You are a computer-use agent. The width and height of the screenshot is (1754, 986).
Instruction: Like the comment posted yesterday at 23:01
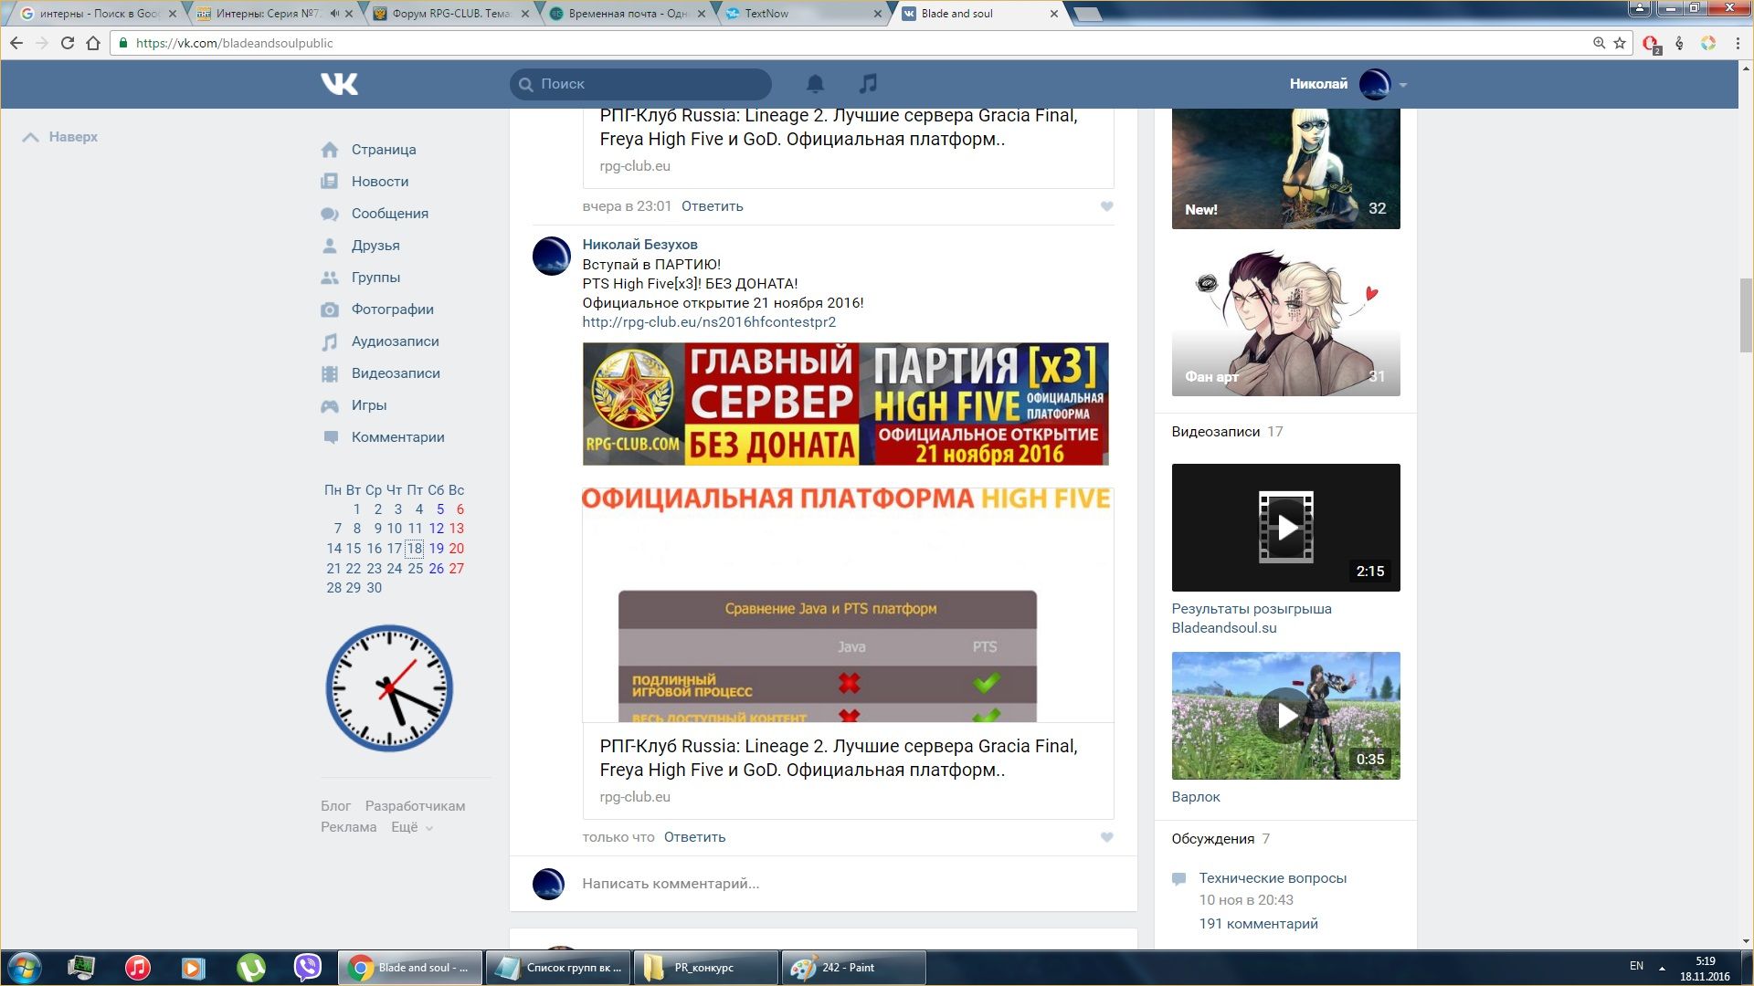pyautogui.click(x=1106, y=206)
